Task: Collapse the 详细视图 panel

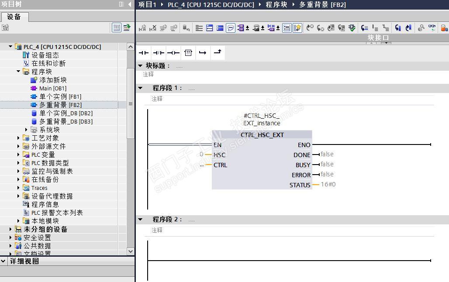Action: click(3, 261)
